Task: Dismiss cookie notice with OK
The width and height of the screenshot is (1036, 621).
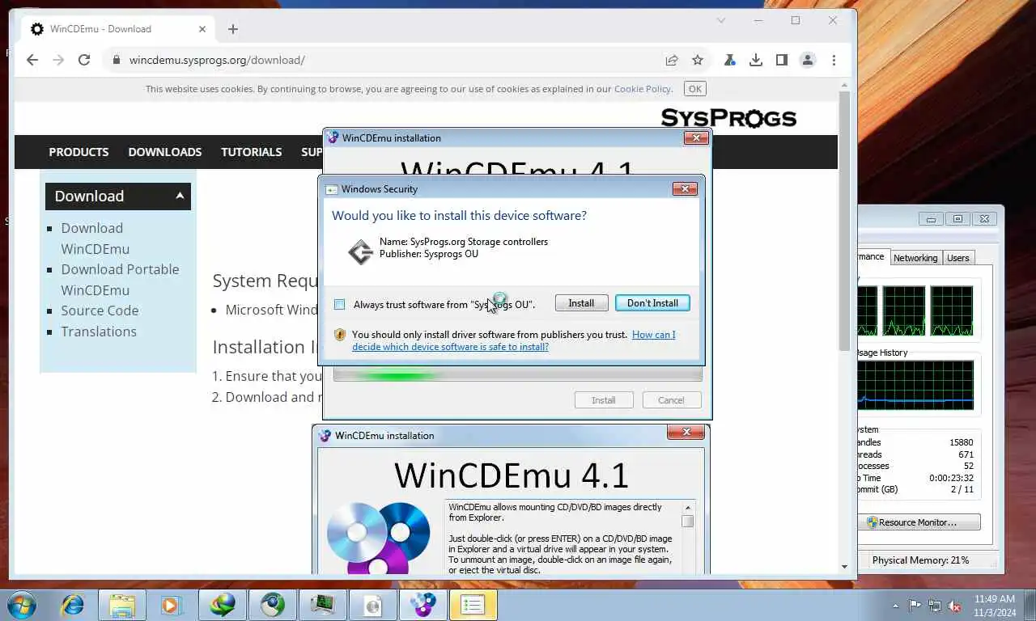Action: pyautogui.click(x=694, y=89)
